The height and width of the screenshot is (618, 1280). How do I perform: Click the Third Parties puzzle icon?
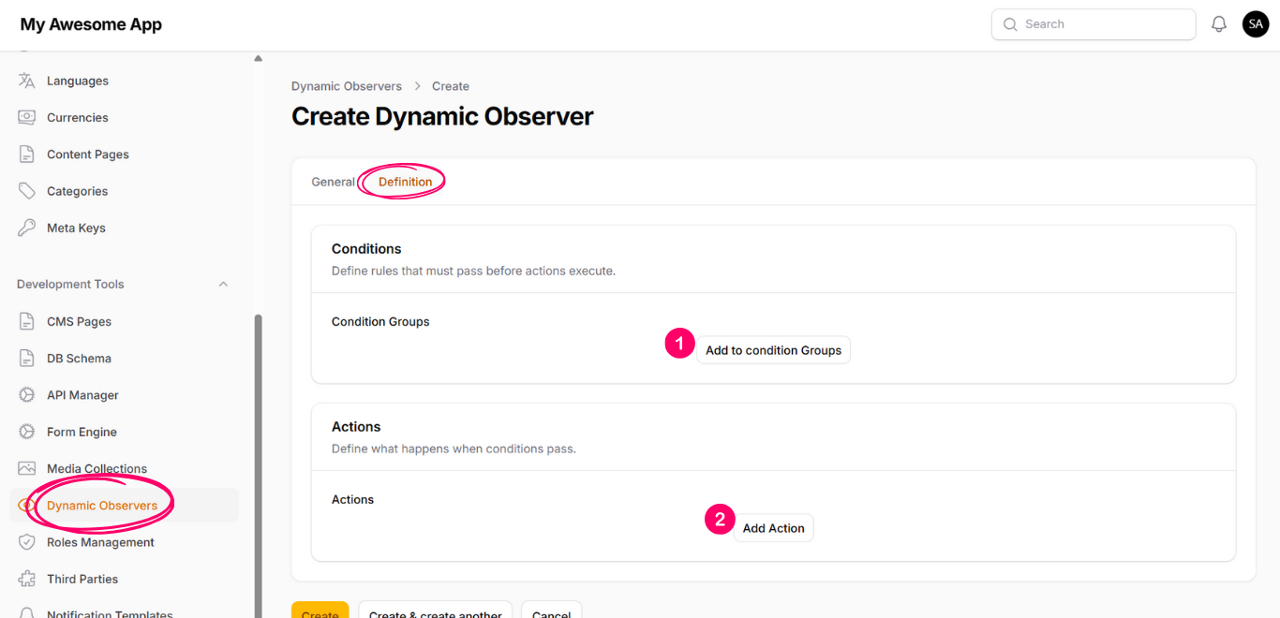click(27, 579)
